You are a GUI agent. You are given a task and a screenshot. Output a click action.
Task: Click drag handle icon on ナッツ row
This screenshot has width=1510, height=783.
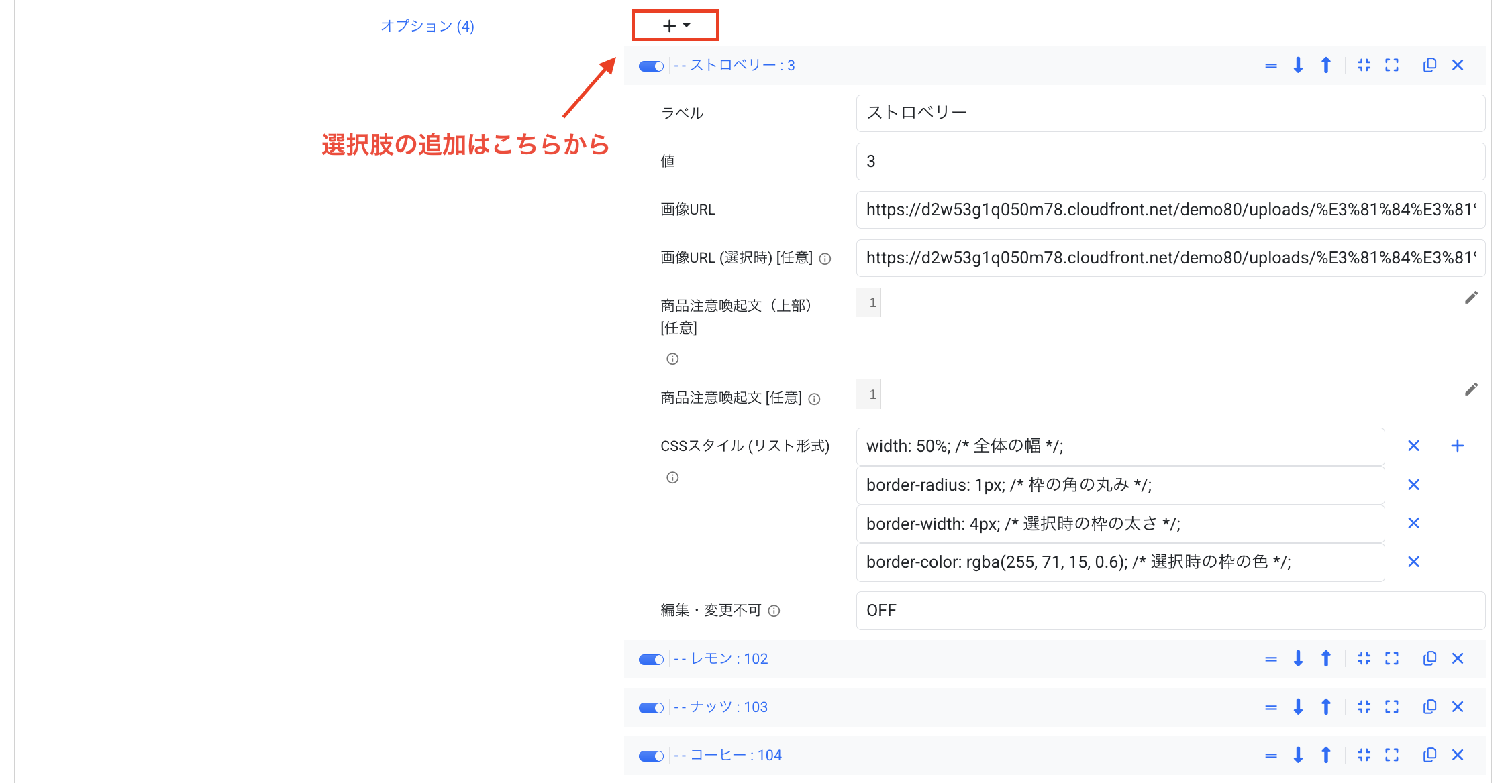click(1270, 707)
